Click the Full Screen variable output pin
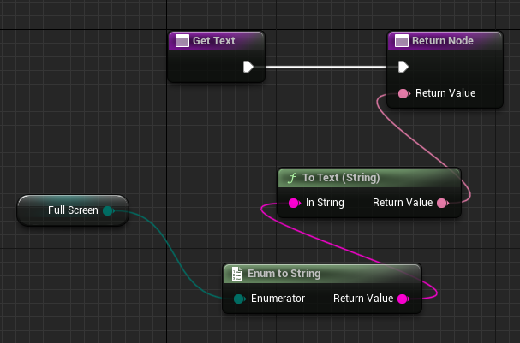This screenshot has width=520, height=343. click(x=109, y=210)
